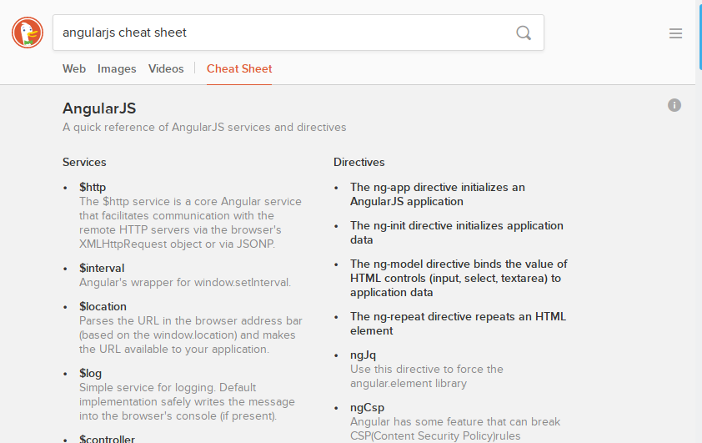Image resolution: width=702 pixels, height=443 pixels.
Task: Click the AngularJS cheat sheet title
Action: click(99, 108)
